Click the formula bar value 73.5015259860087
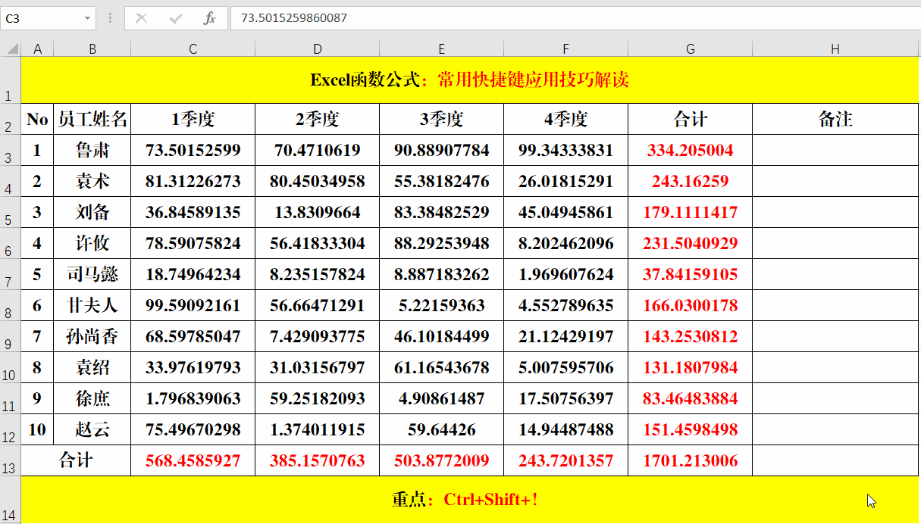 [294, 17]
